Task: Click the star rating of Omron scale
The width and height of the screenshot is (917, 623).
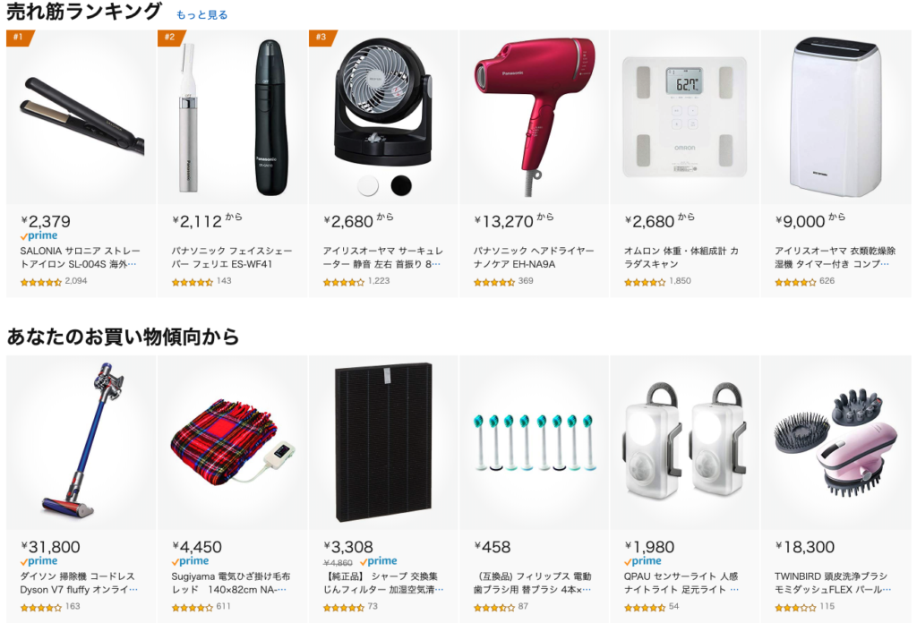Action: tap(645, 282)
